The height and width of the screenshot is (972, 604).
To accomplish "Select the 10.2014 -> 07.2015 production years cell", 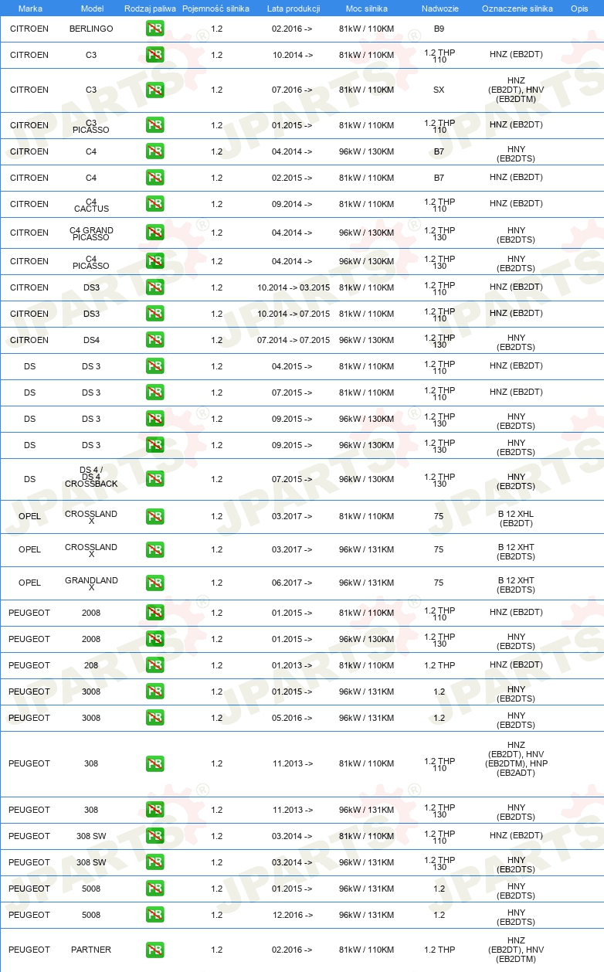I will 294,314.
